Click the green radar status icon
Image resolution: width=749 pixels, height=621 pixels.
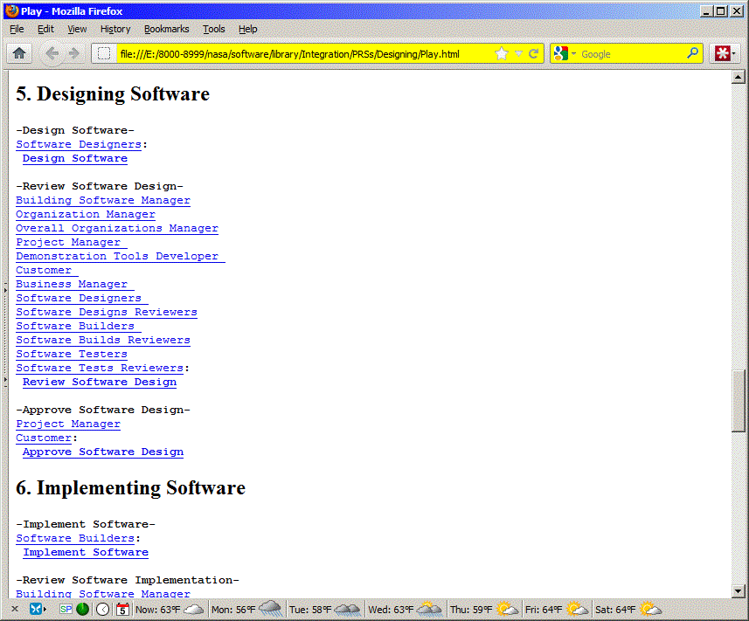pyautogui.click(x=83, y=609)
